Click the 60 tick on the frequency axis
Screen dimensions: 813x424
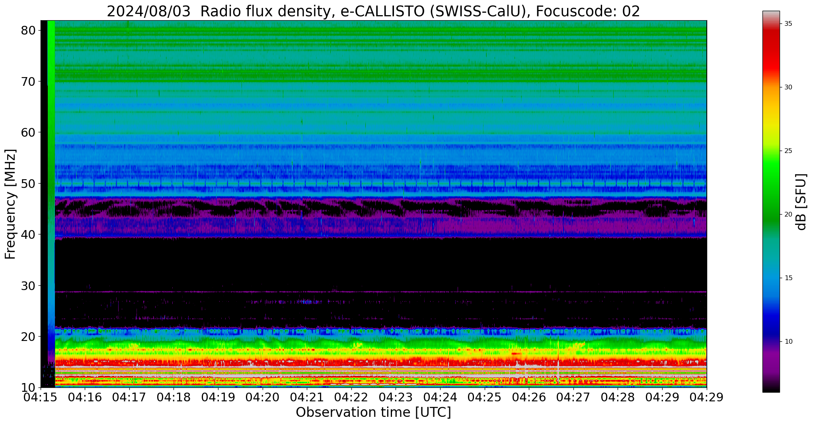coord(28,132)
